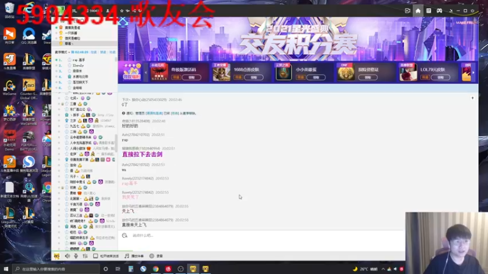Open the news list icon in title bar

click(429, 10)
